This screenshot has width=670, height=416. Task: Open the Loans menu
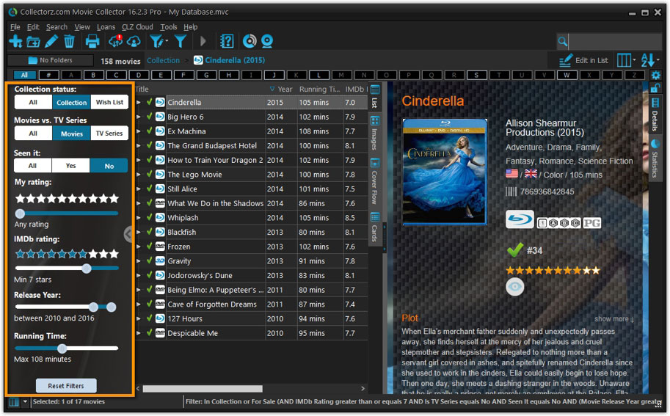point(106,27)
